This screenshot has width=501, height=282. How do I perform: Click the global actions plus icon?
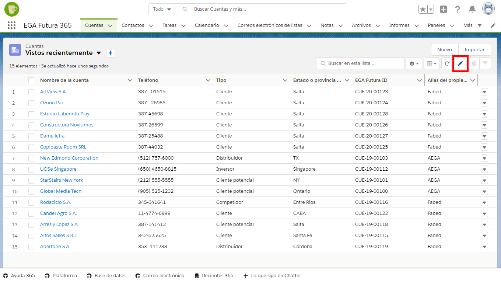coord(444,9)
